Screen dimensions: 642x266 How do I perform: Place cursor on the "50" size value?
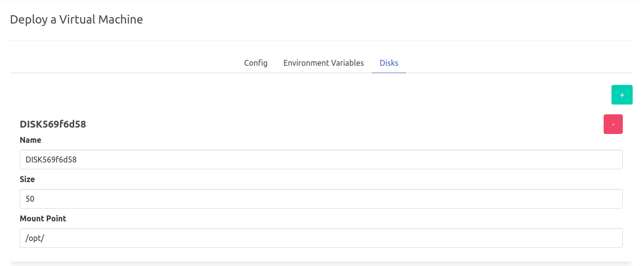click(x=30, y=199)
